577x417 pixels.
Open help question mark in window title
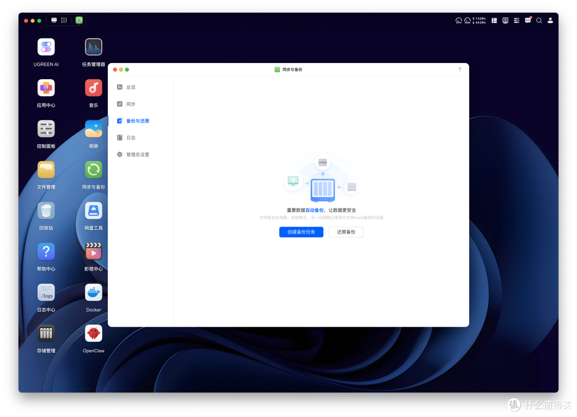click(x=459, y=69)
